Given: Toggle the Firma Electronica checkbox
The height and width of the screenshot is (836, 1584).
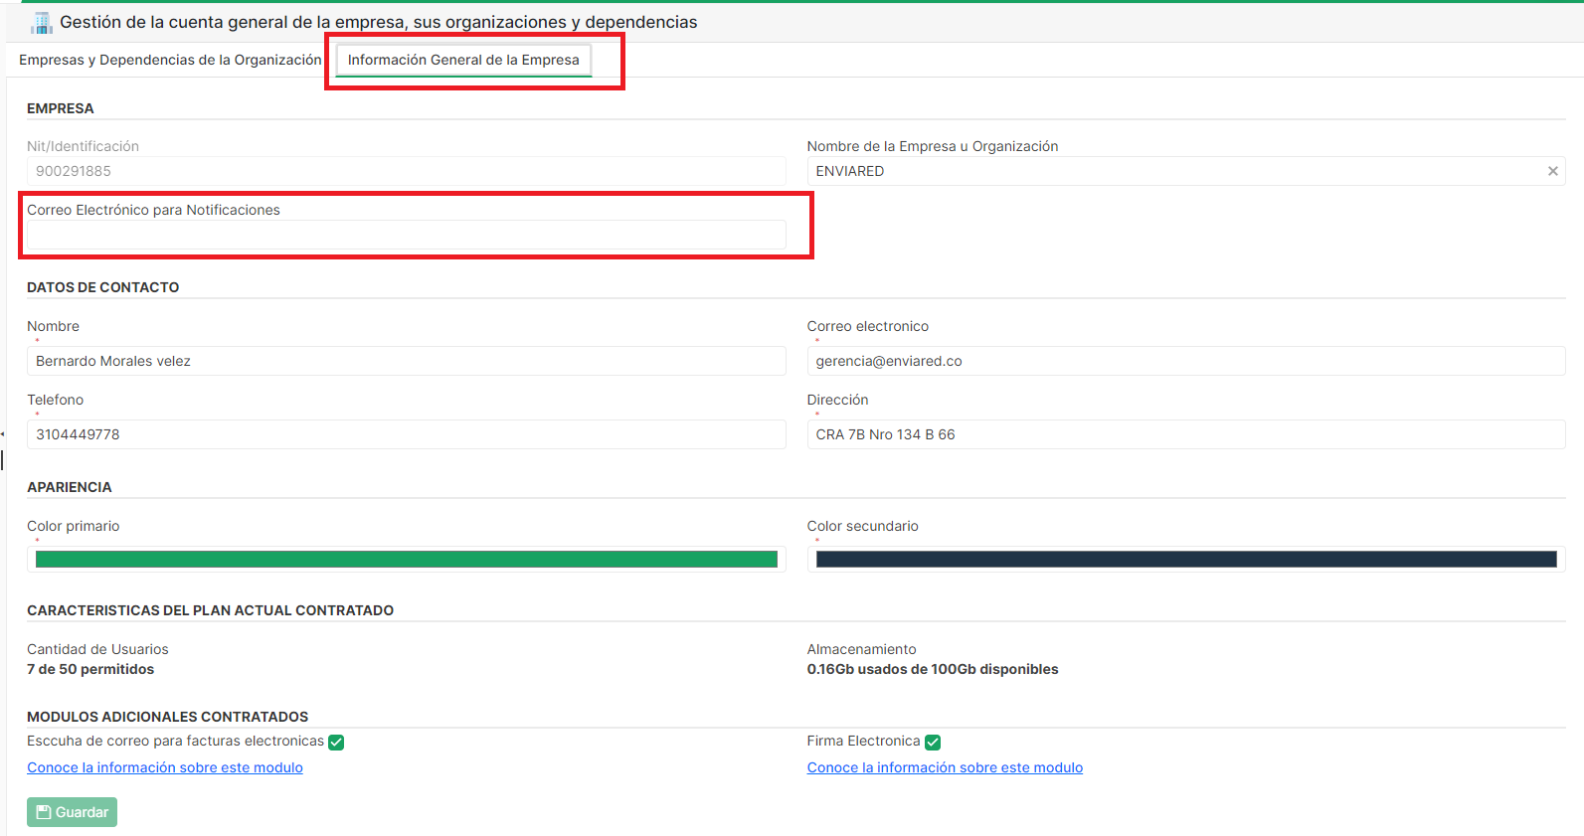Looking at the screenshot, I should pos(933,743).
